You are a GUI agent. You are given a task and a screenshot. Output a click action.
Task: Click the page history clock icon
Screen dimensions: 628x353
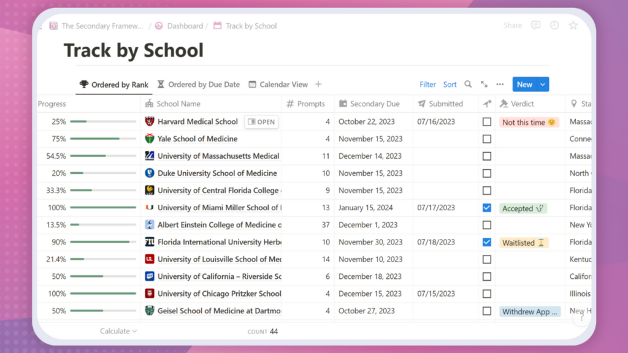coord(554,26)
